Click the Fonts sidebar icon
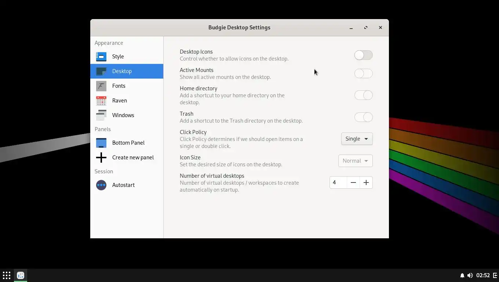 point(101,86)
